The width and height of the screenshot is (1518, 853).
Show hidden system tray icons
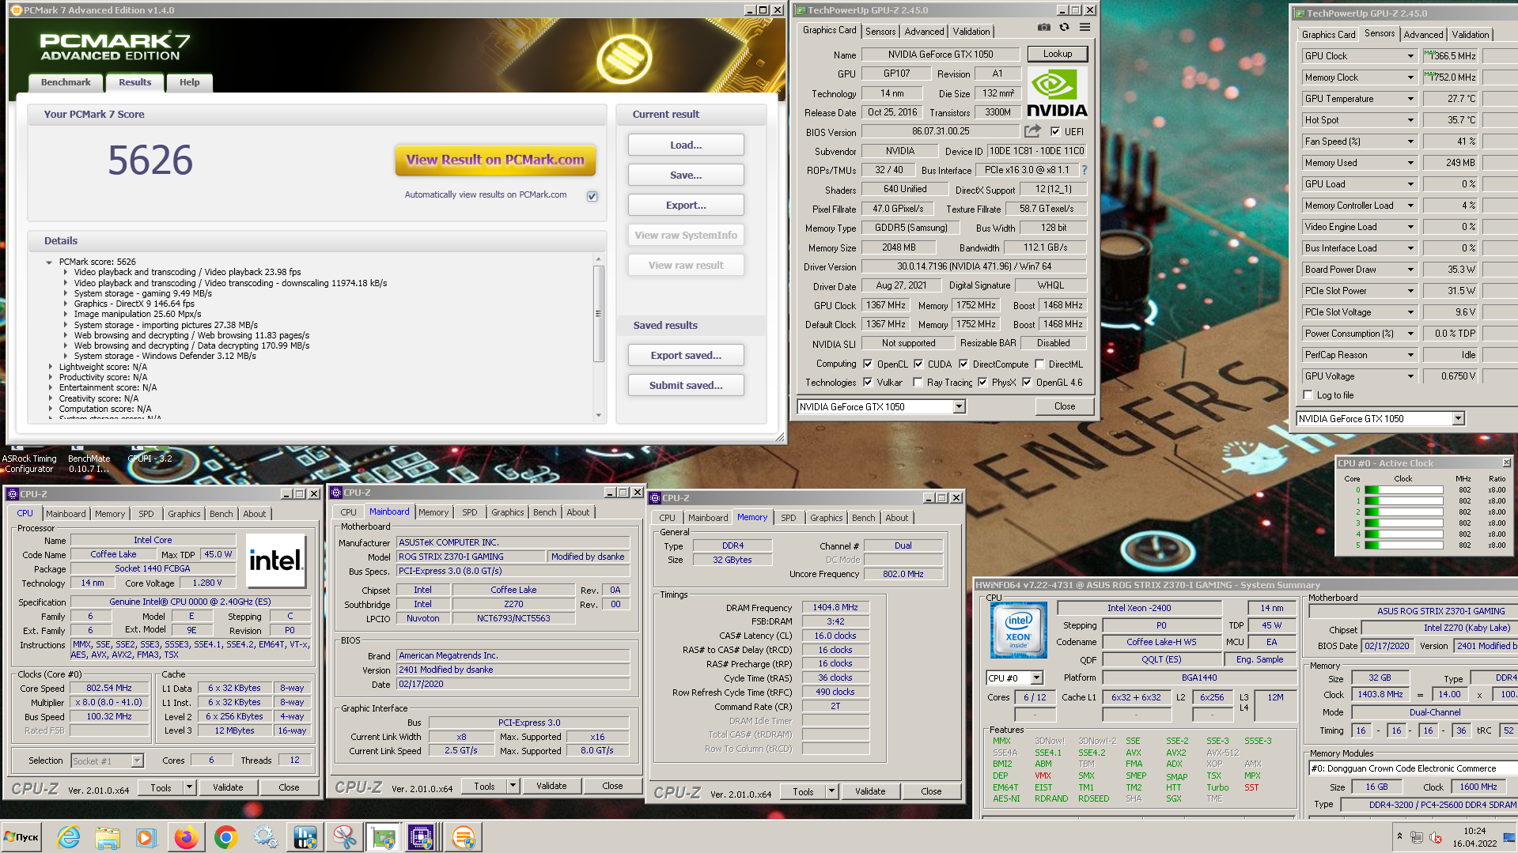[1399, 836]
